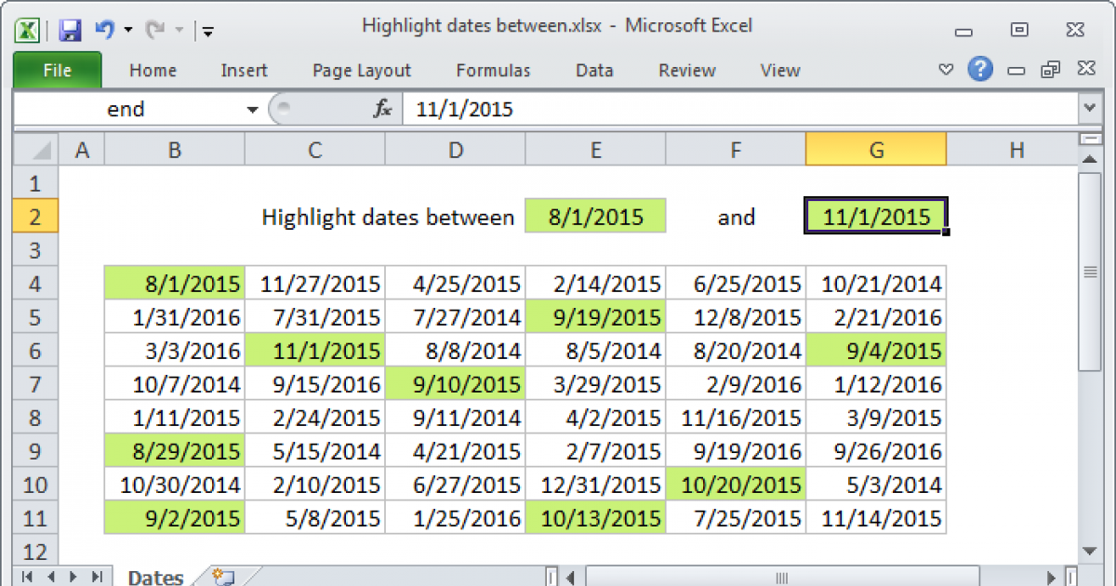The width and height of the screenshot is (1116, 586).
Task: Go to previous sheet navigation arrow
Action: click(x=49, y=577)
